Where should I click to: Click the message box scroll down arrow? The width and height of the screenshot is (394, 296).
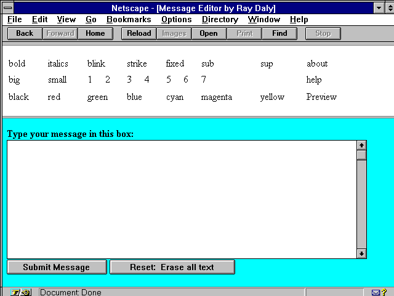coord(361,253)
